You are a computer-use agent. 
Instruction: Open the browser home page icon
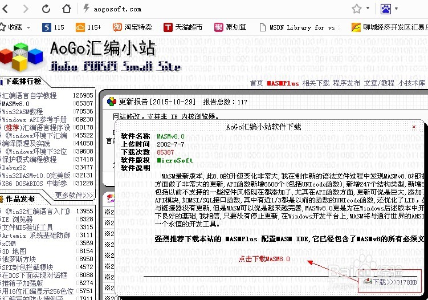click(x=67, y=9)
